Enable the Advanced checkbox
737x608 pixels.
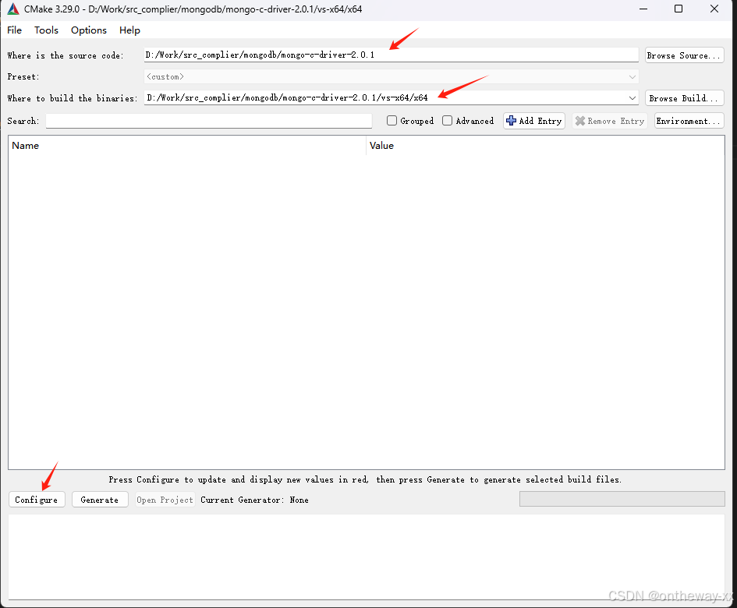click(447, 121)
